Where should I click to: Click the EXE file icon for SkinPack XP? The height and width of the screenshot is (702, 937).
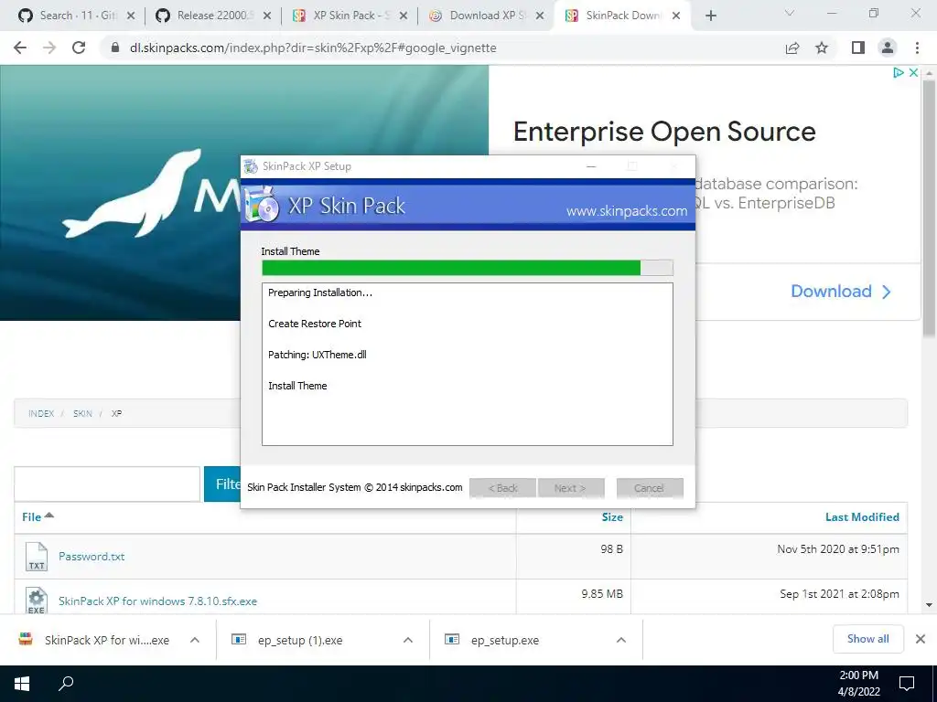37,601
